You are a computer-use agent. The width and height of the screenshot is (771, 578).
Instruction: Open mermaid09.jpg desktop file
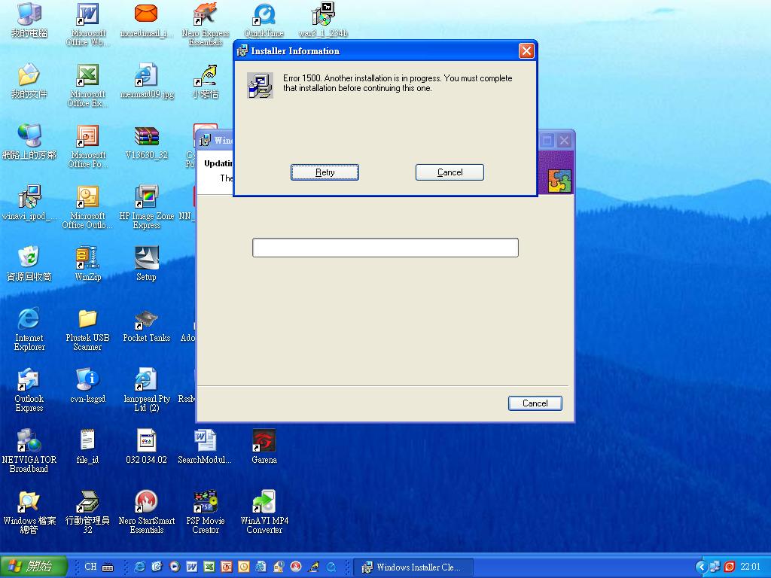pyautogui.click(x=147, y=81)
